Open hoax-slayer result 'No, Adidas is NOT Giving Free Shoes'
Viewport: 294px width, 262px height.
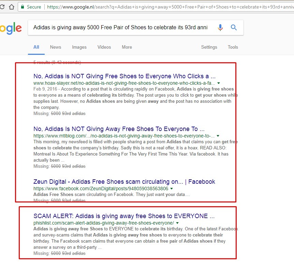click(124, 76)
